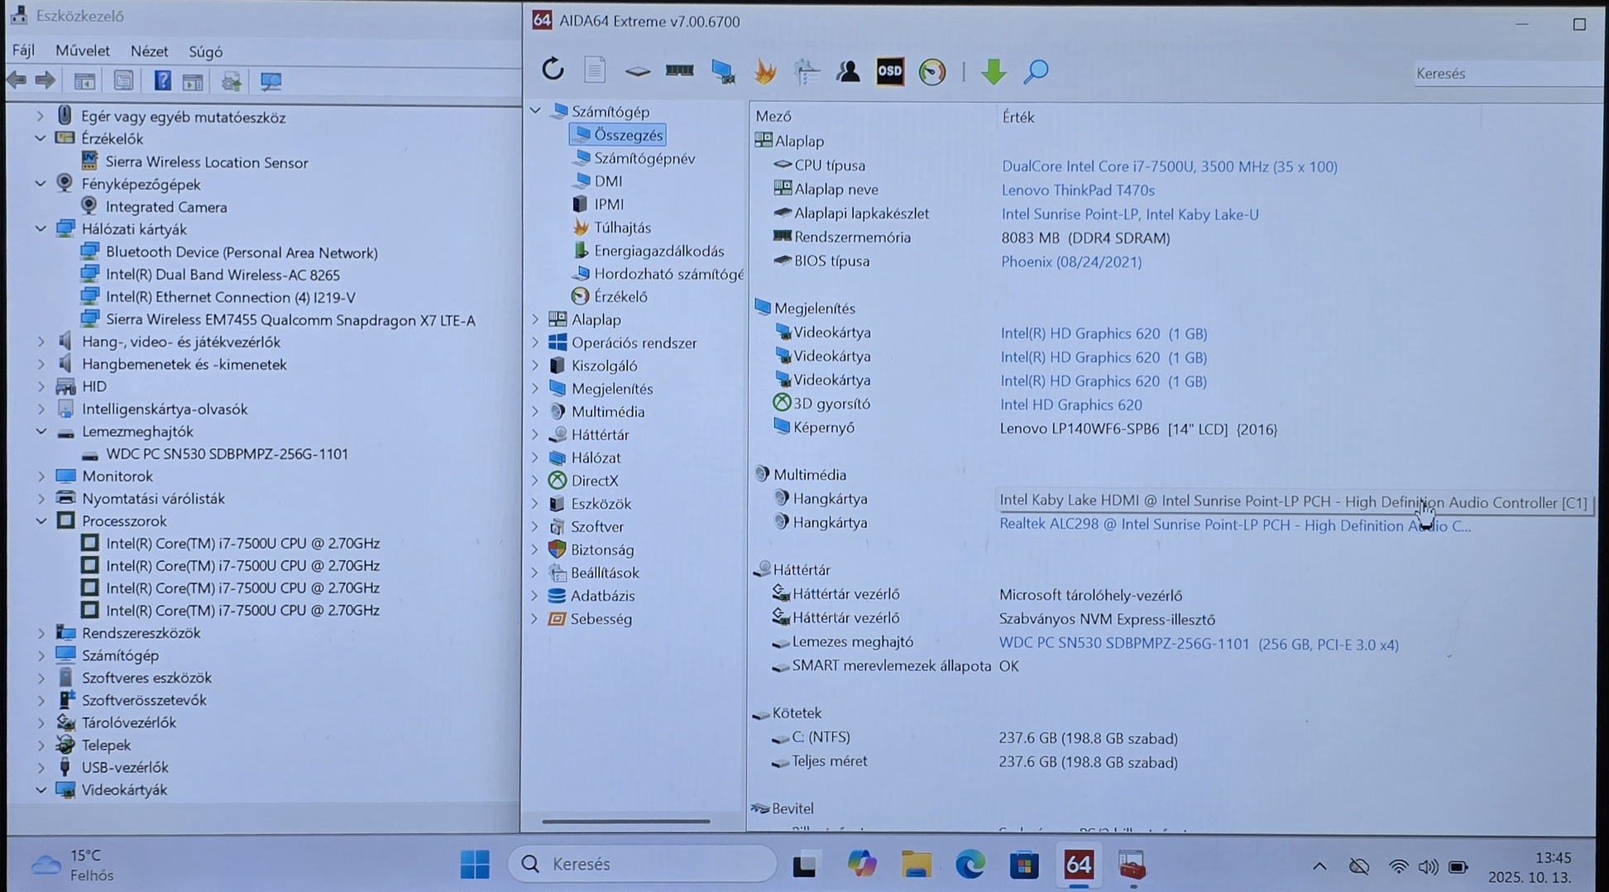Show hidden system tray icons chevron
The width and height of the screenshot is (1609, 892).
click(1319, 866)
